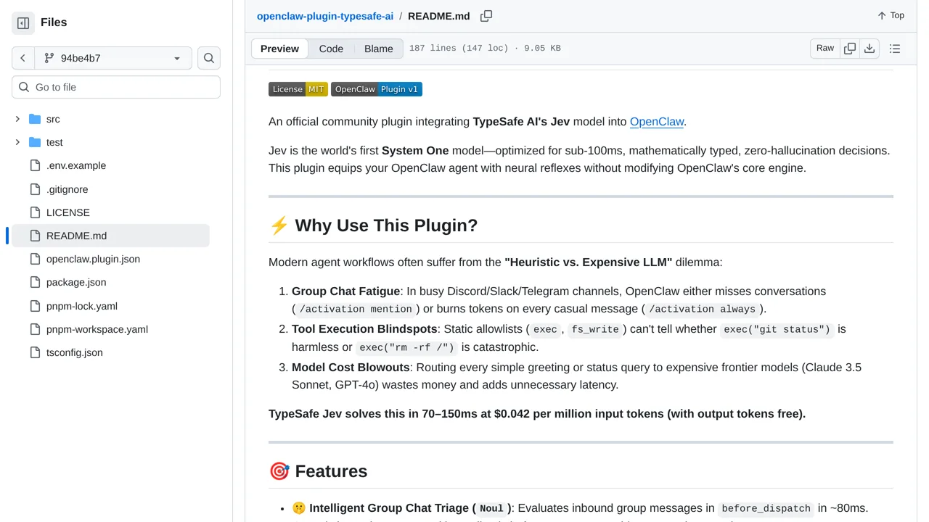Copy the file path icon next to README.md
929x522 pixels.
tap(486, 16)
